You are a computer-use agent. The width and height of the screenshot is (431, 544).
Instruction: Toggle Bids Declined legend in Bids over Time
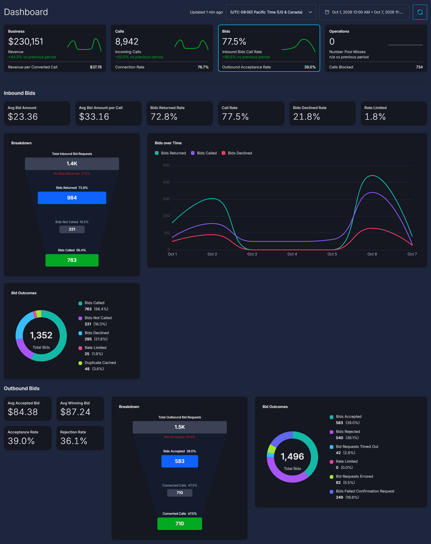coord(237,153)
